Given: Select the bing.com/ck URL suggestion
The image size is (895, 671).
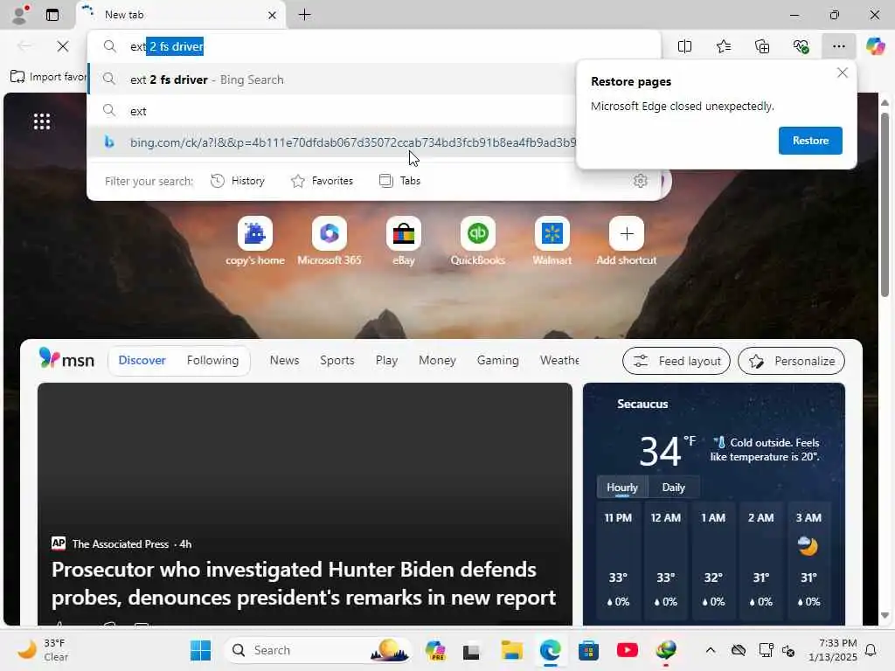Looking at the screenshot, I should (331, 142).
